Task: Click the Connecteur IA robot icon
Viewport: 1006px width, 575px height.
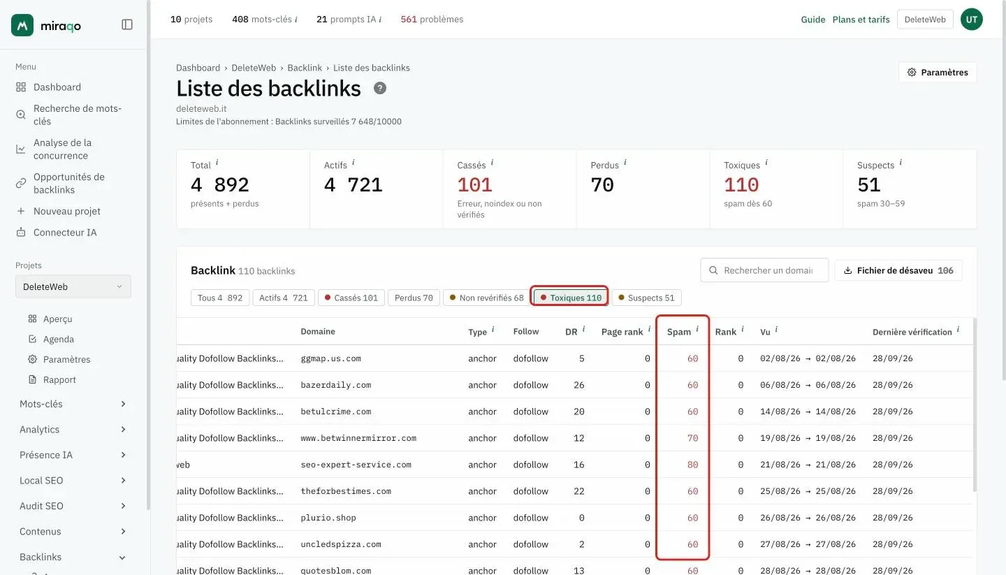Action: [21, 233]
